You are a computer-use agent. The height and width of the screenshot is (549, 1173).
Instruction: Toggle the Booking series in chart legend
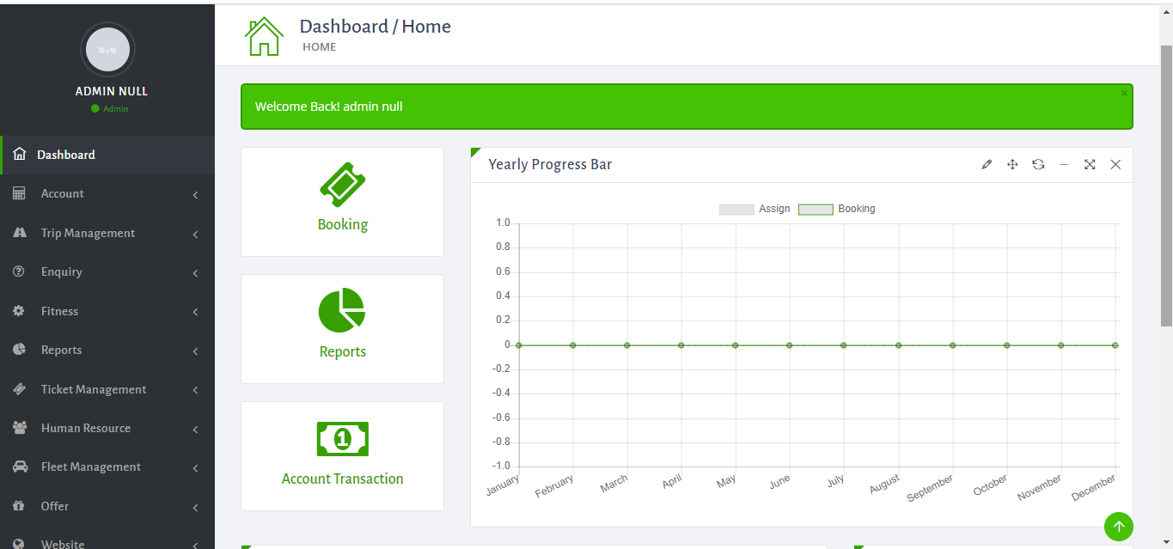(x=837, y=210)
